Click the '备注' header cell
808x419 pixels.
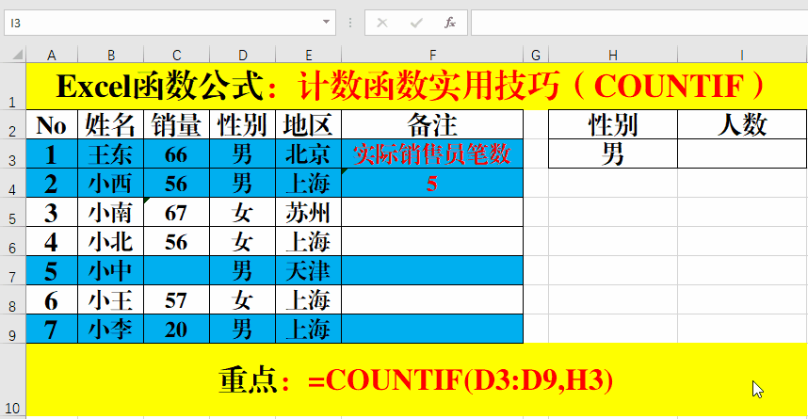click(x=432, y=124)
